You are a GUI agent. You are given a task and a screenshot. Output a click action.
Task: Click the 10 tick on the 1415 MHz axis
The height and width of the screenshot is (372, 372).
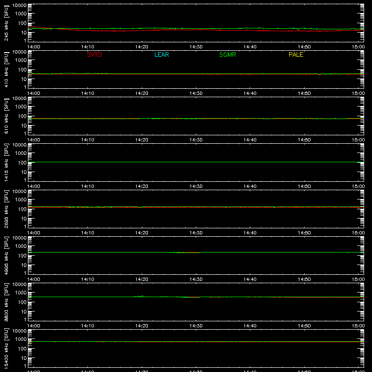click(x=24, y=172)
